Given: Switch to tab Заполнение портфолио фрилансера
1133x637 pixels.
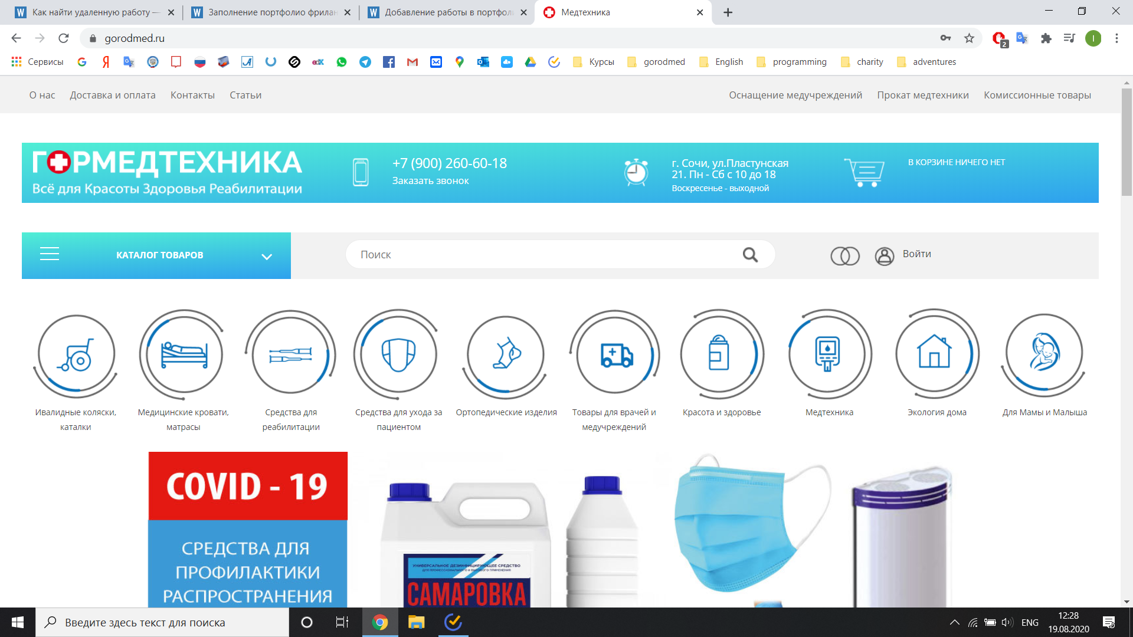Looking at the screenshot, I should point(271,12).
